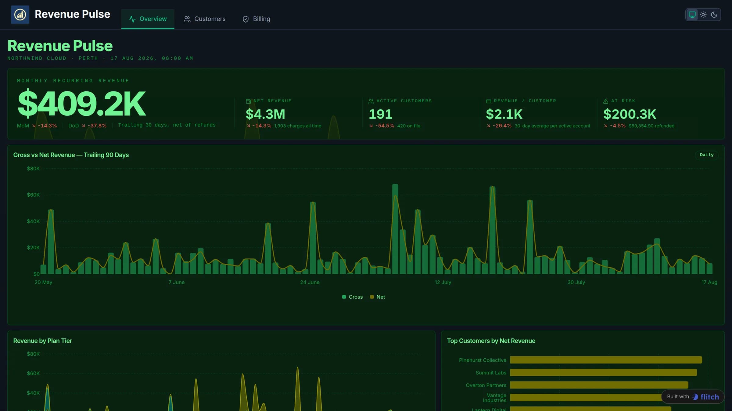This screenshot has width=732, height=411.
Task: Click the At Risk warning triangle icon
Action: tap(606, 101)
